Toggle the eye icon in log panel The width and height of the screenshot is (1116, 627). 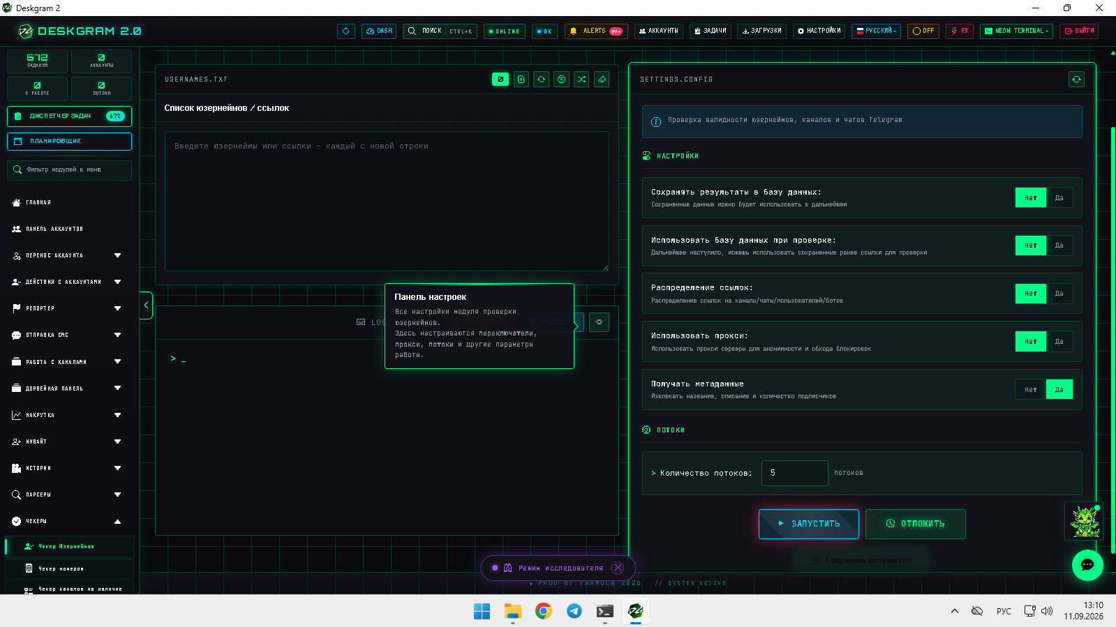coord(599,322)
